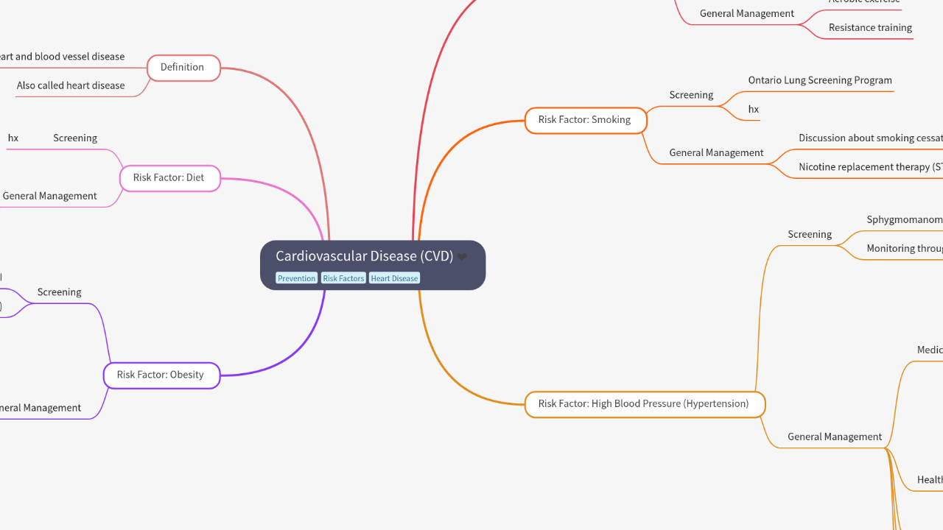Select the Prevention tag
The width and height of the screenshot is (943, 530).
pos(296,278)
